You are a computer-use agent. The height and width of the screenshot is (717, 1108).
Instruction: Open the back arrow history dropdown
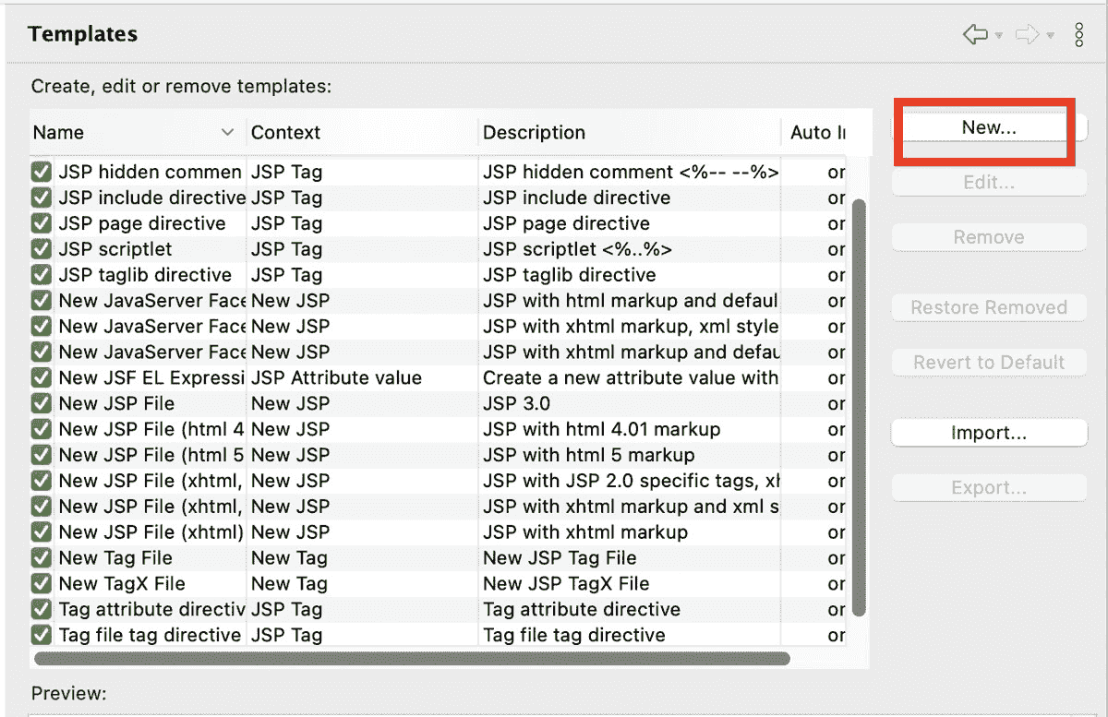click(x=999, y=36)
